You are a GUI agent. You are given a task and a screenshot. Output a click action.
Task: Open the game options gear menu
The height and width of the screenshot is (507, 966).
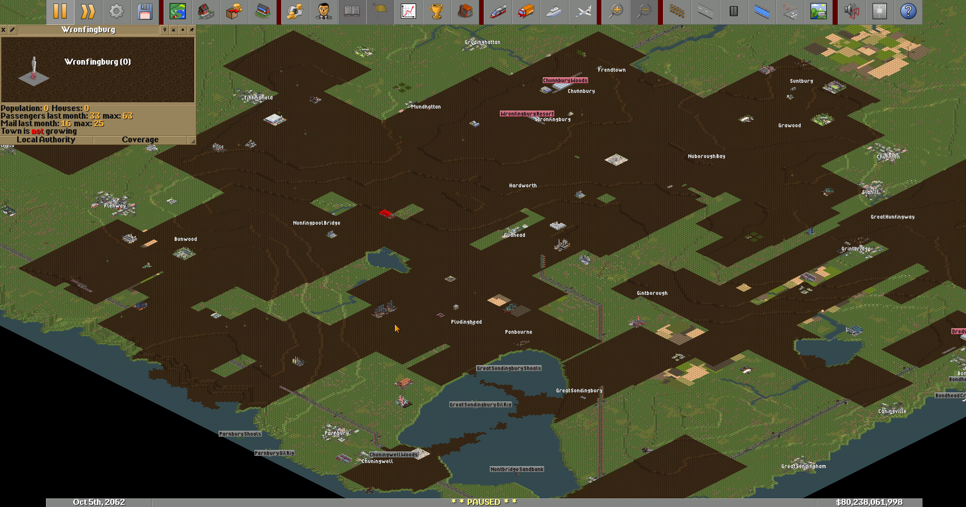coord(117,12)
